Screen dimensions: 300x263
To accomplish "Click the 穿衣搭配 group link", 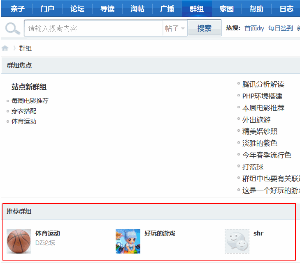I will 24,111.
